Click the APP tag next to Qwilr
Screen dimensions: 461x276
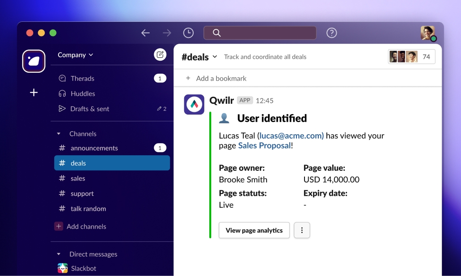pos(245,100)
